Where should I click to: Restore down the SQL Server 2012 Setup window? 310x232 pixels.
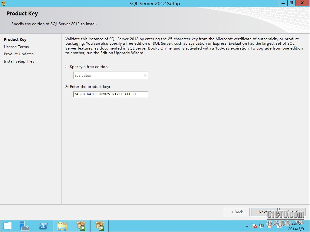click(x=291, y=3)
